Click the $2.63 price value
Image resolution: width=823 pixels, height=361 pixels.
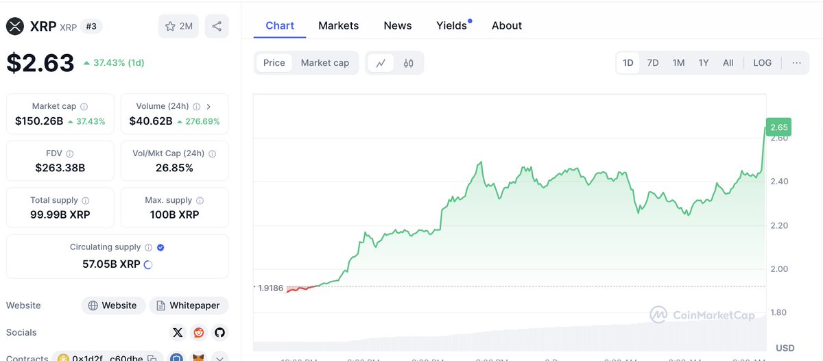coord(40,63)
